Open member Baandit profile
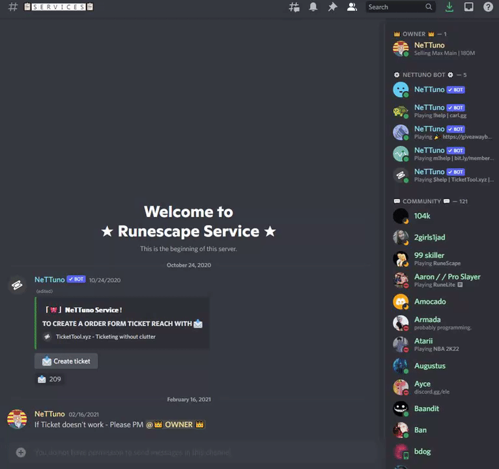The image size is (499, 469). (443, 409)
